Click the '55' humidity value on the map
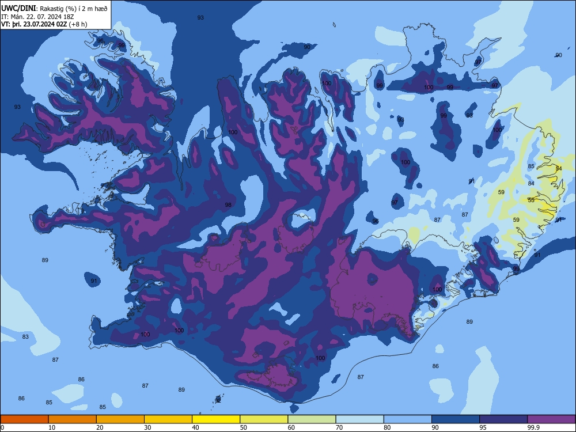Image resolution: width=576 pixels, height=432 pixels. 531,200
